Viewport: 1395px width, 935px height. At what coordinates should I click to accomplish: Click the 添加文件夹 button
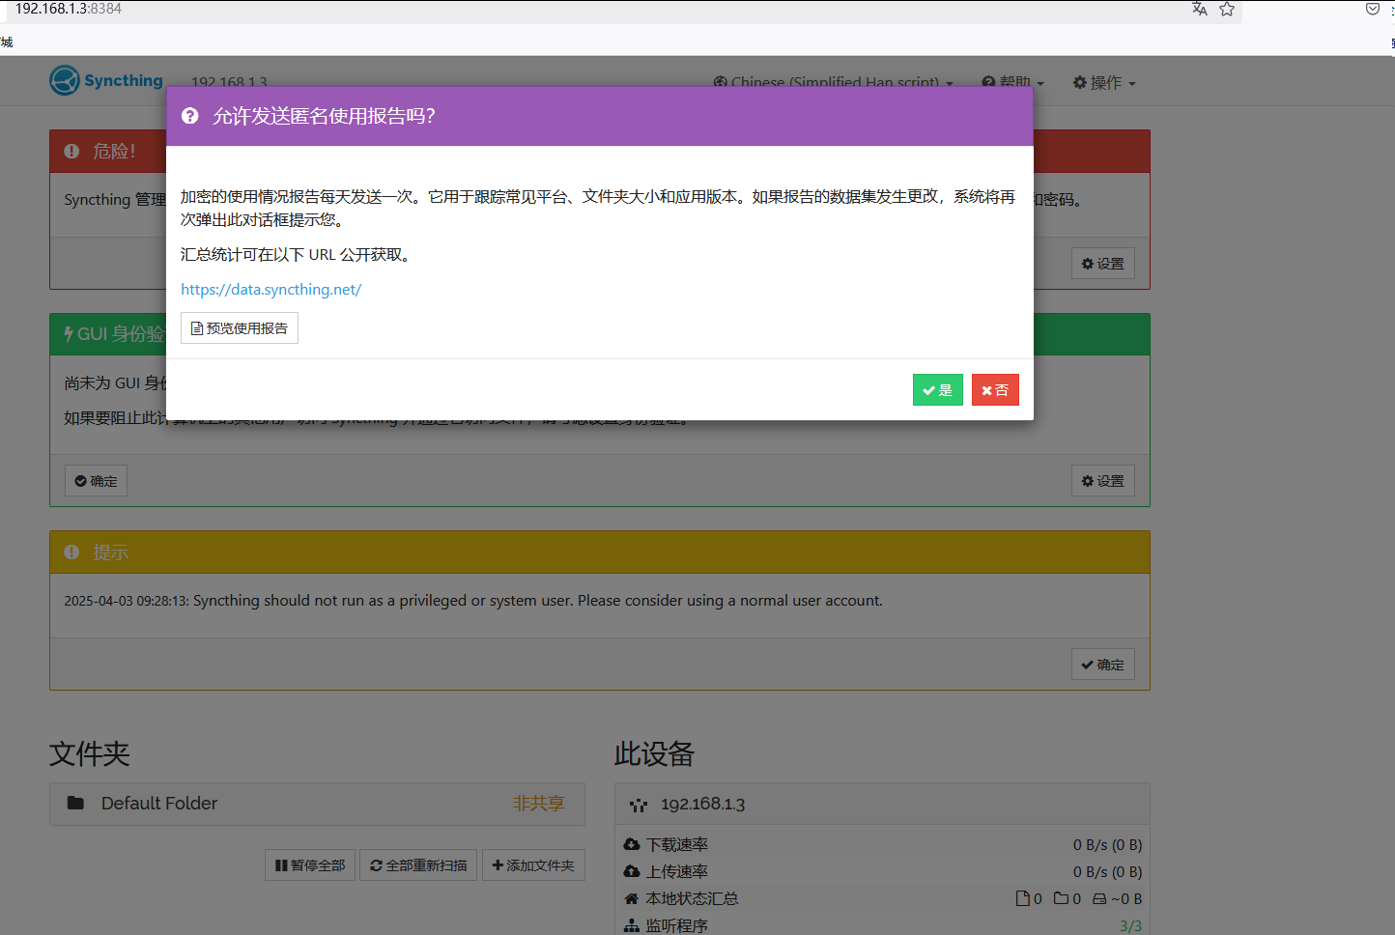(533, 864)
